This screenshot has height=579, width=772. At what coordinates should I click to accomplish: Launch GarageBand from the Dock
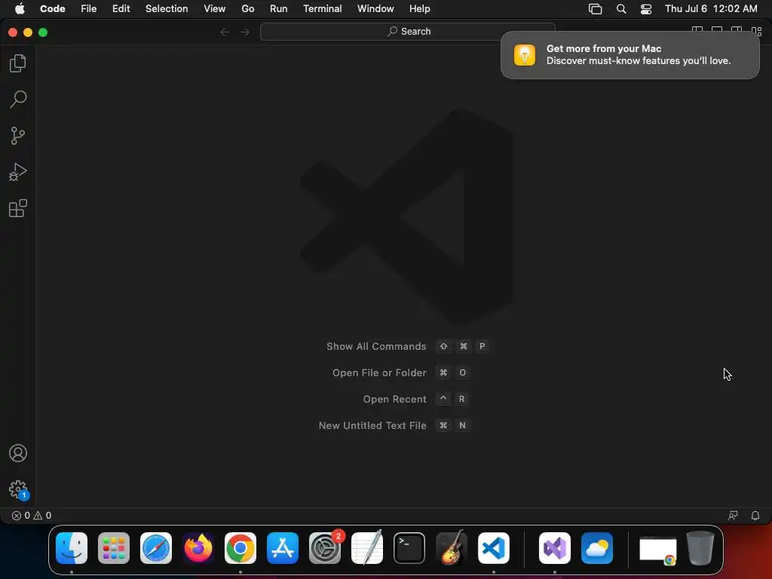(x=452, y=548)
